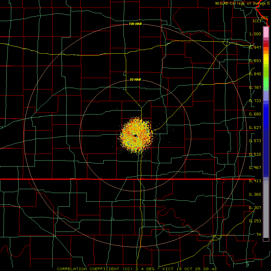This screenshot has height=271, width=271.
Task: Select the 0.520 legend value
Action: pyautogui.click(x=255, y=154)
